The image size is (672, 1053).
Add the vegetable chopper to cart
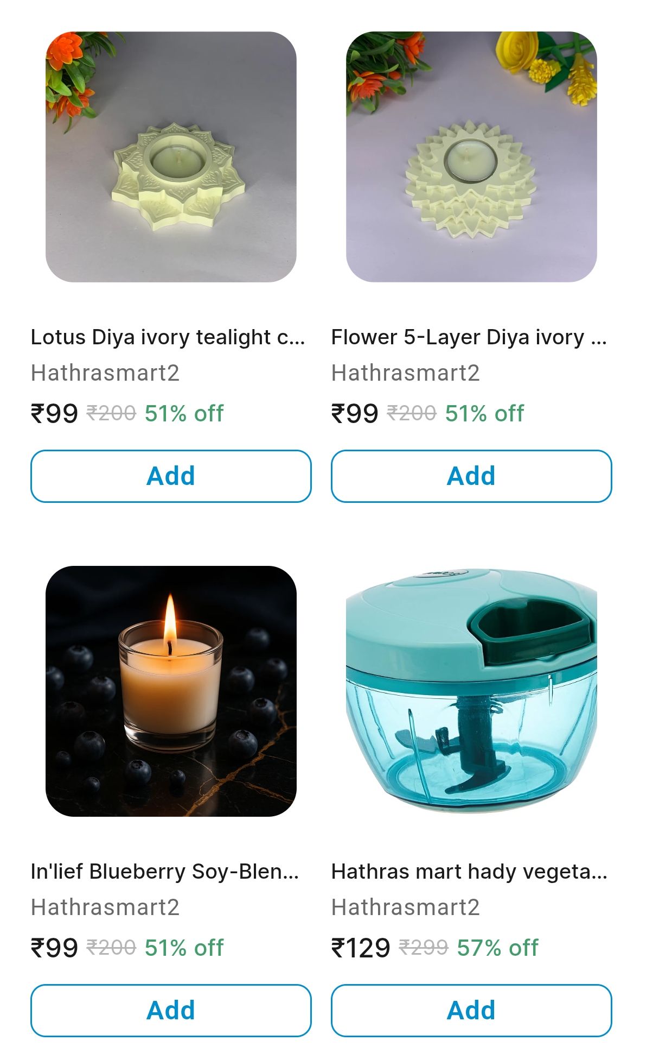pos(471,1011)
